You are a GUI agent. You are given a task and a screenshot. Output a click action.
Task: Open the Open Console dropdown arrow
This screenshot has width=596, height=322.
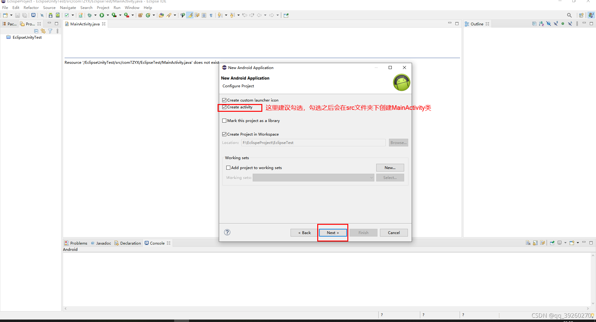click(578, 243)
